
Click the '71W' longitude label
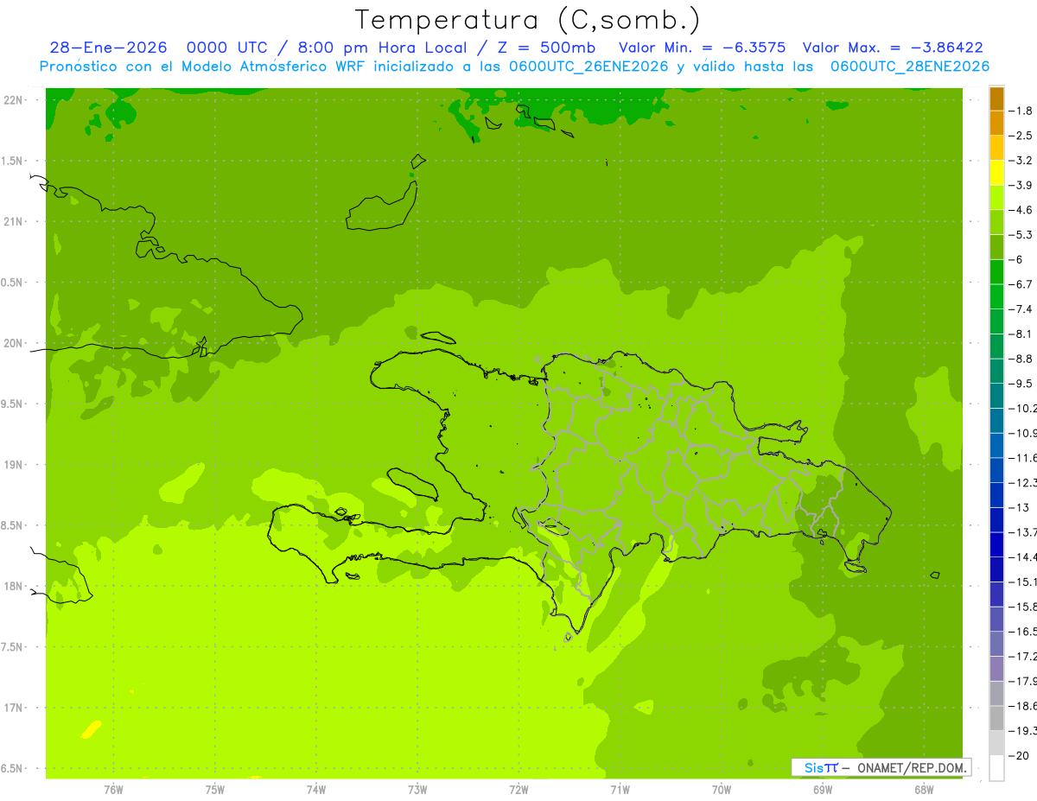pos(620,789)
